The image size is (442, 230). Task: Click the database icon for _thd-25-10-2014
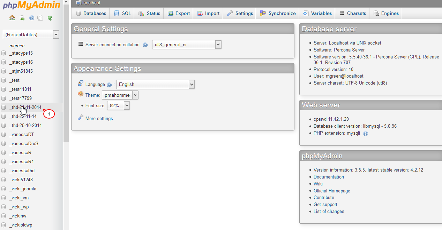pyautogui.click(x=3, y=126)
